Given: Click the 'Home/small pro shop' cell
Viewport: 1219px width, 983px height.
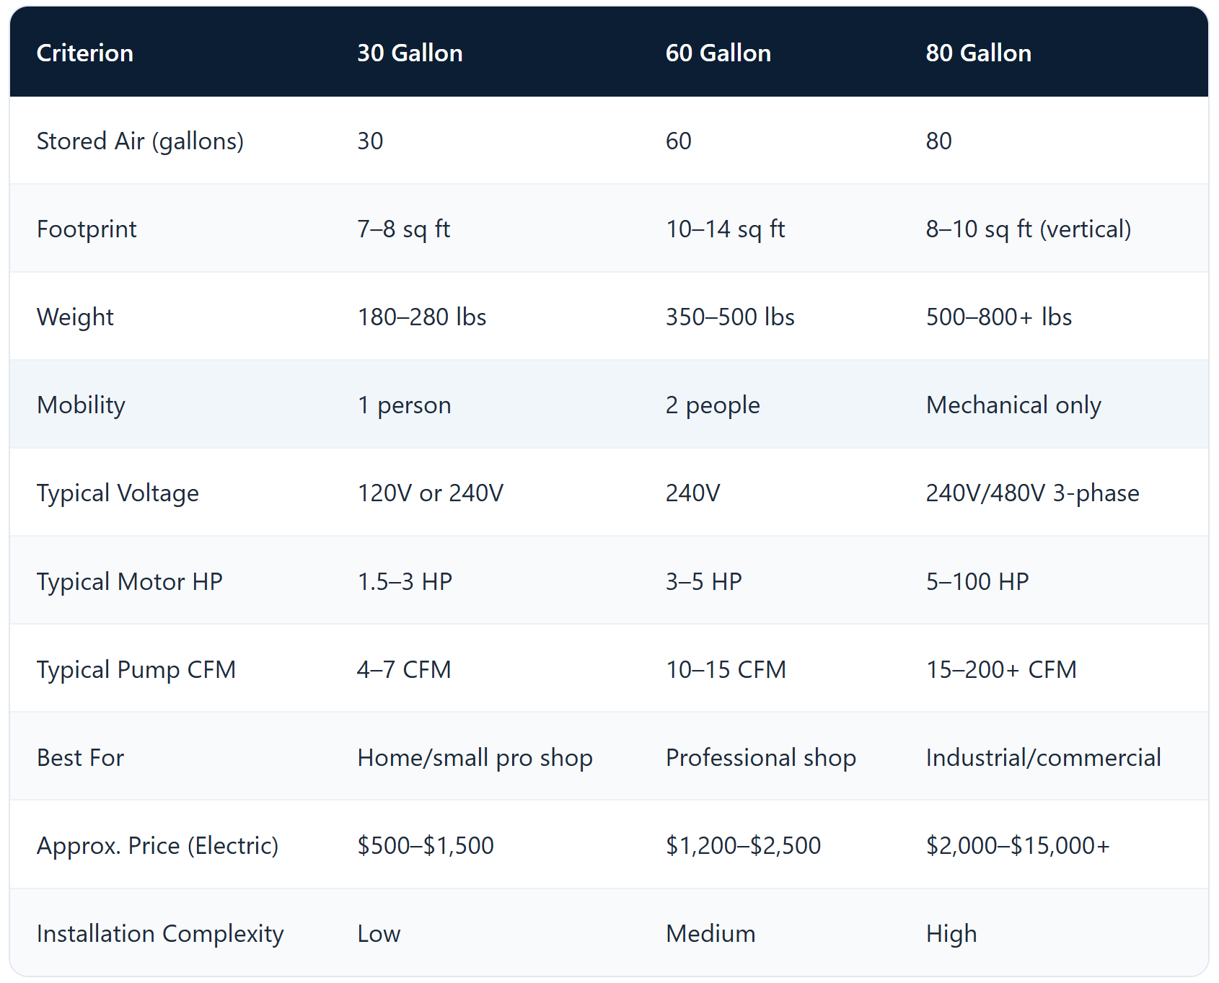Looking at the screenshot, I should 475,758.
